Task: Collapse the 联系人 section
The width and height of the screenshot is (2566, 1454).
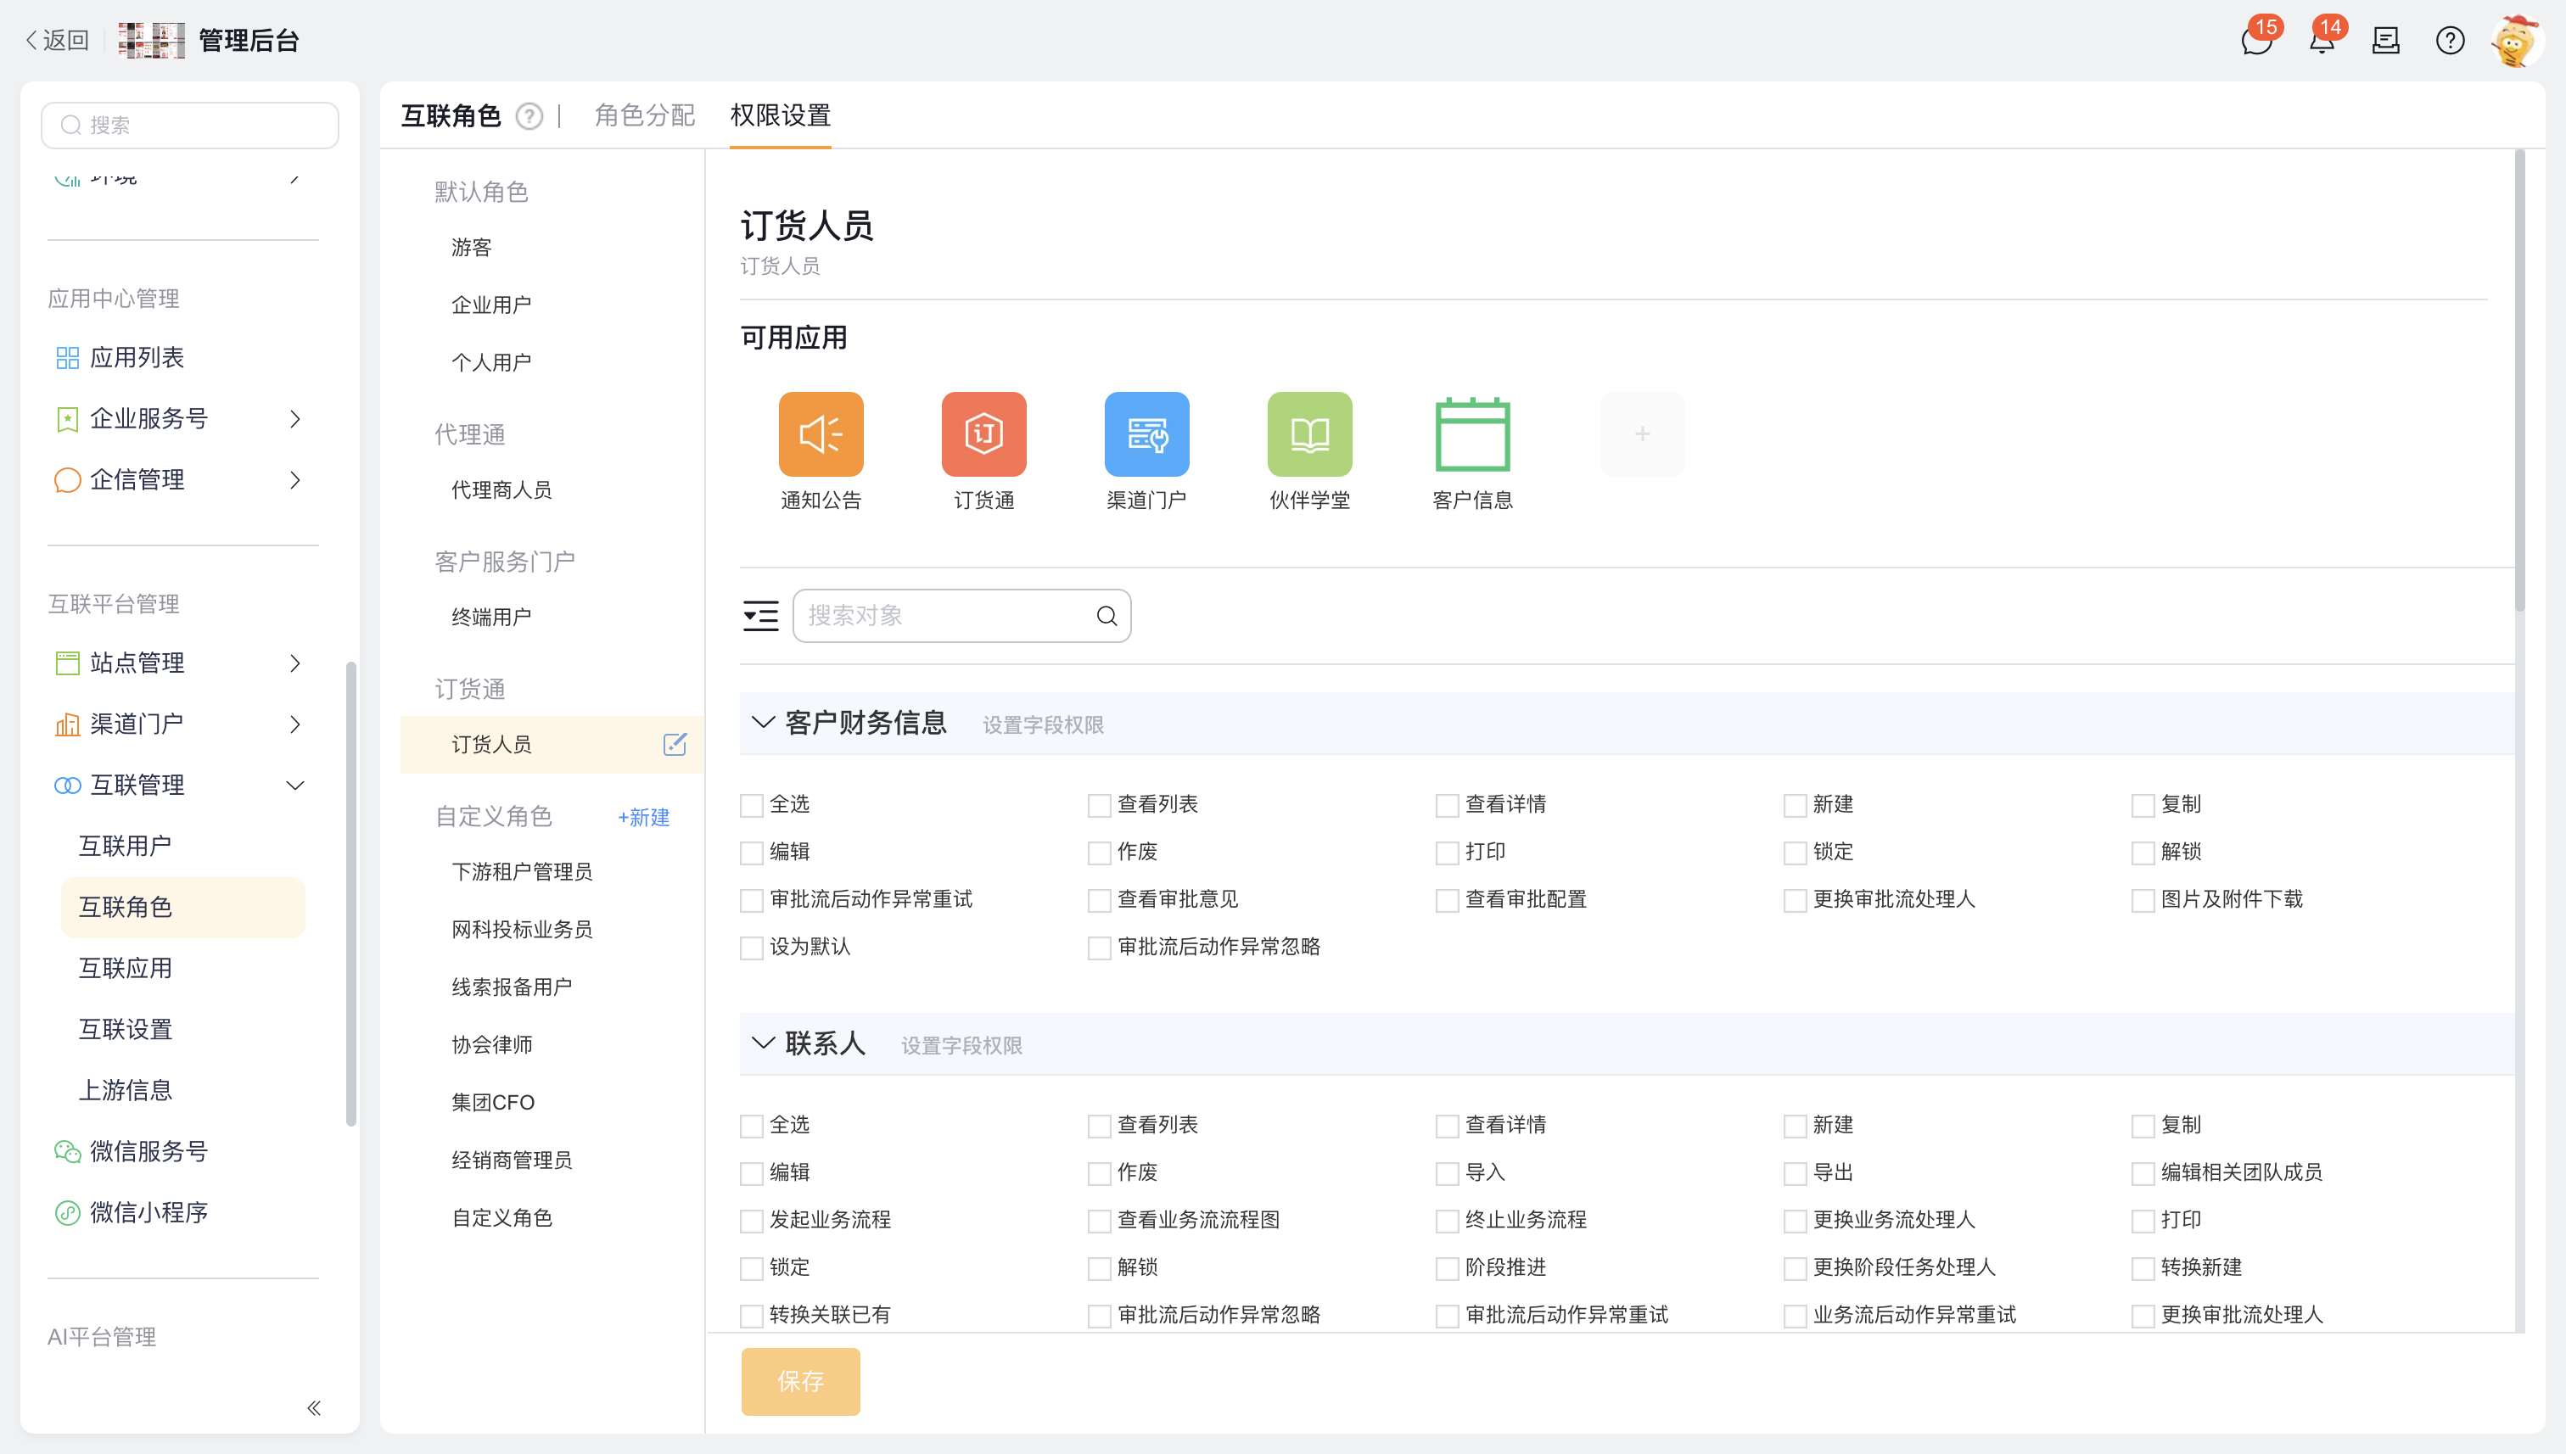Action: pos(762,1043)
